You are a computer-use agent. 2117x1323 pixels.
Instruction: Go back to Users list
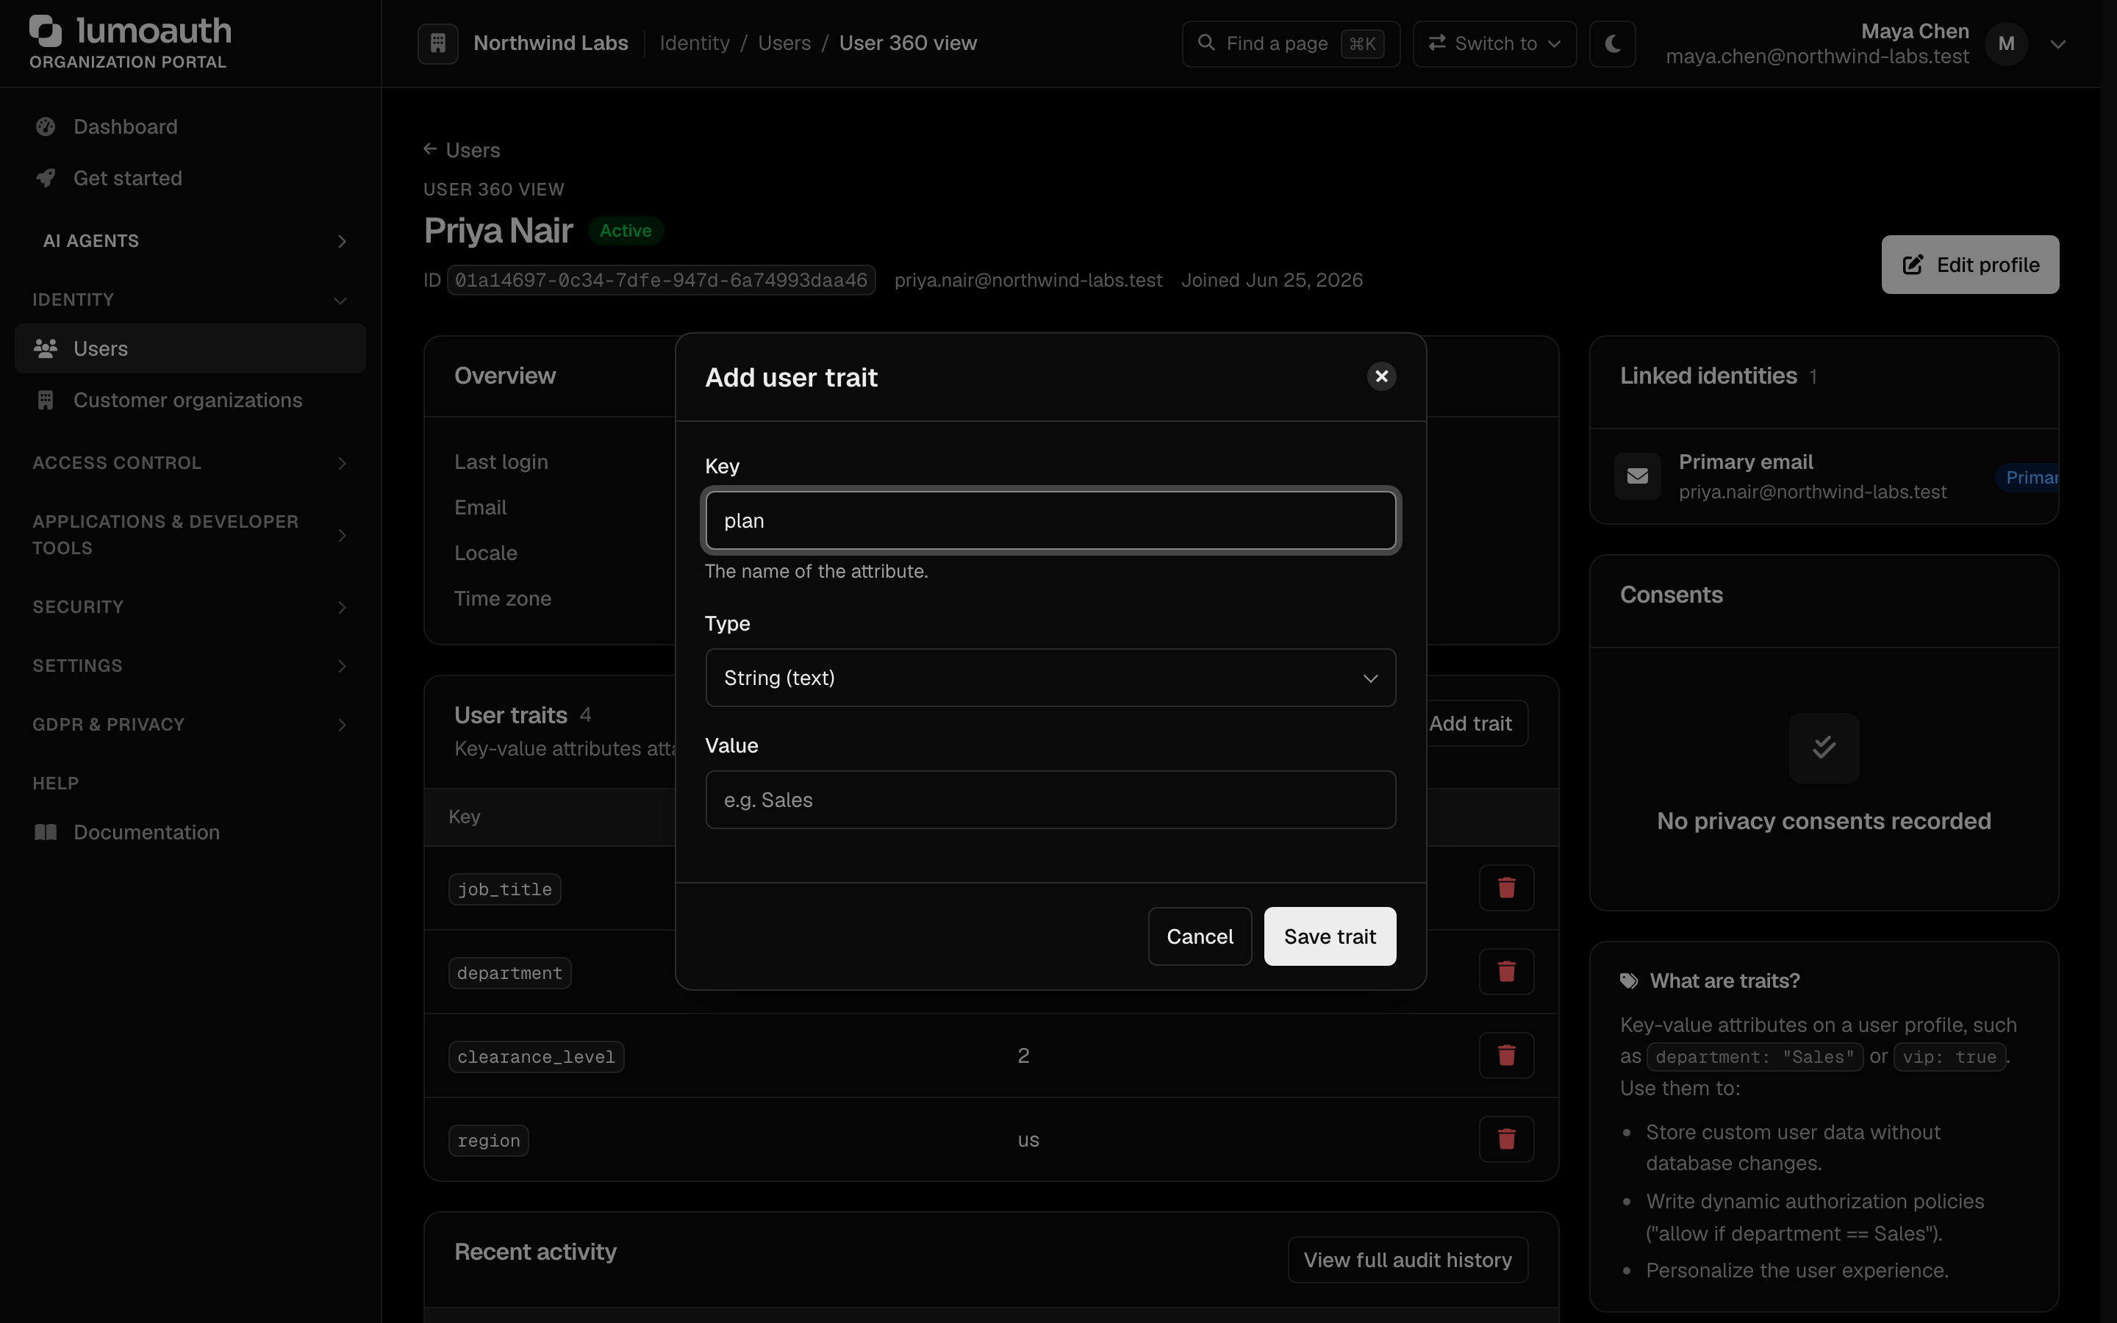point(462,150)
